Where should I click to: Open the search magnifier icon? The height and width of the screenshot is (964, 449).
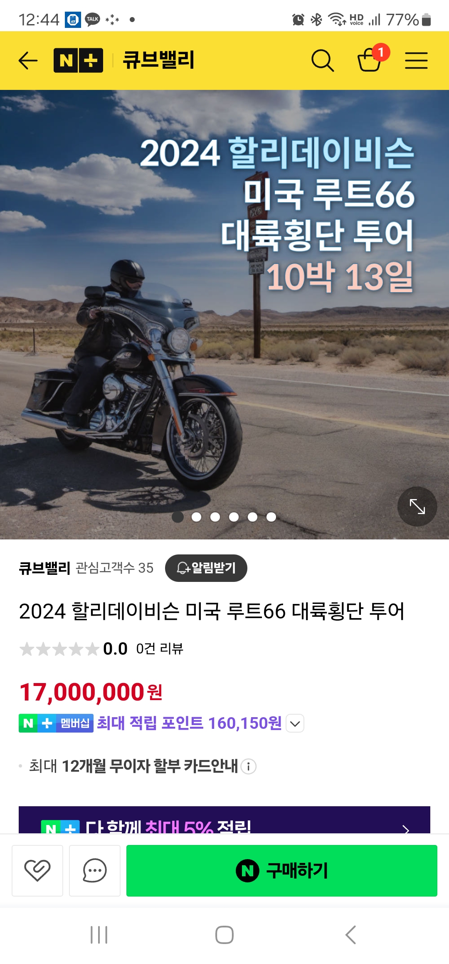[323, 61]
